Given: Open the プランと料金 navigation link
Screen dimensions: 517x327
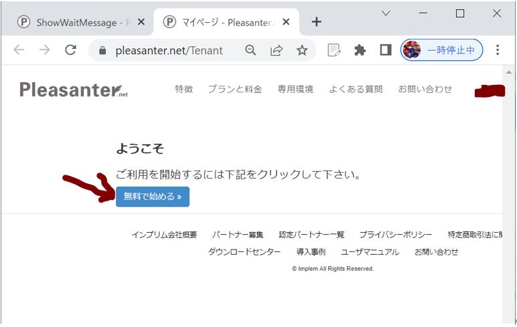Looking at the screenshot, I should 235,89.
